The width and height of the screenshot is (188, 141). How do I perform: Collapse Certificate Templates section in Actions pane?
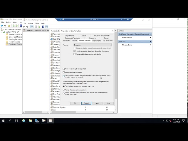[x=150, y=34]
